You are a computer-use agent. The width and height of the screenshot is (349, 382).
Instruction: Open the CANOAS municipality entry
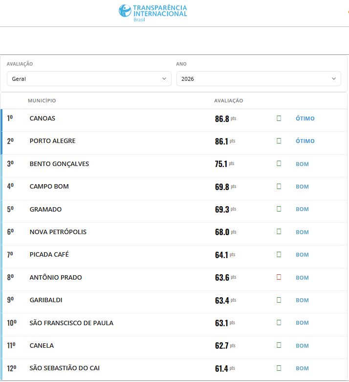point(43,119)
